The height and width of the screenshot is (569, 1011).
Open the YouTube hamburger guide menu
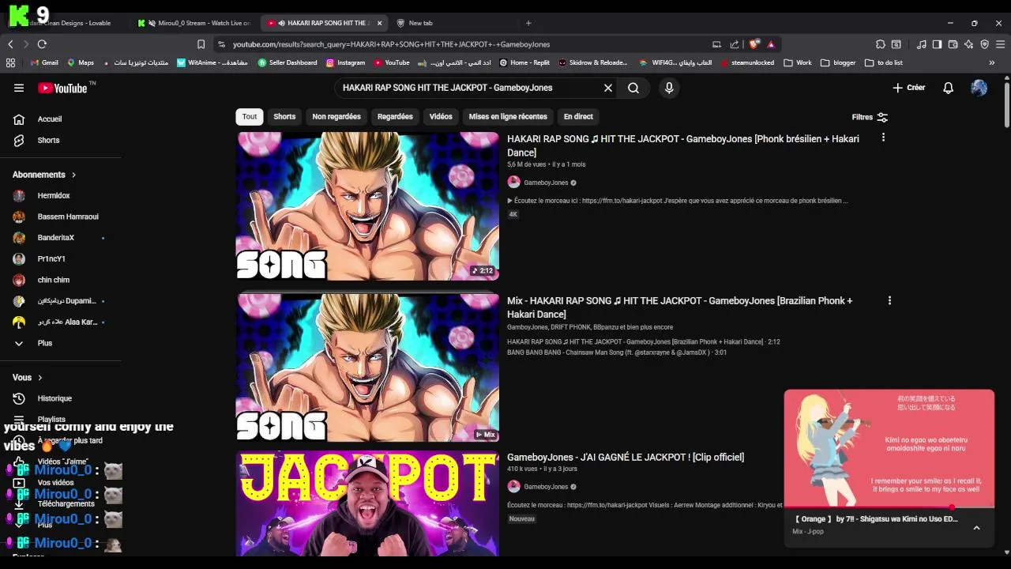(19, 88)
